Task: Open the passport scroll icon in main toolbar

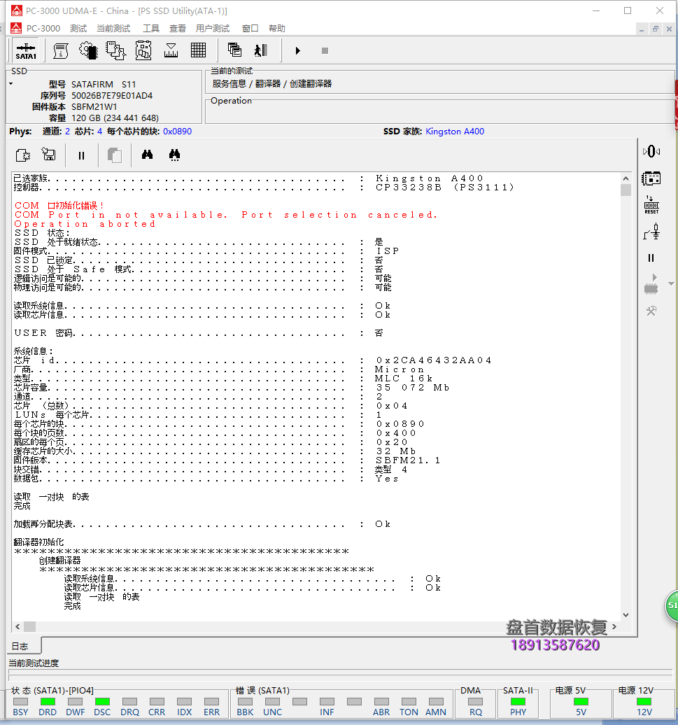Action: click(x=61, y=51)
